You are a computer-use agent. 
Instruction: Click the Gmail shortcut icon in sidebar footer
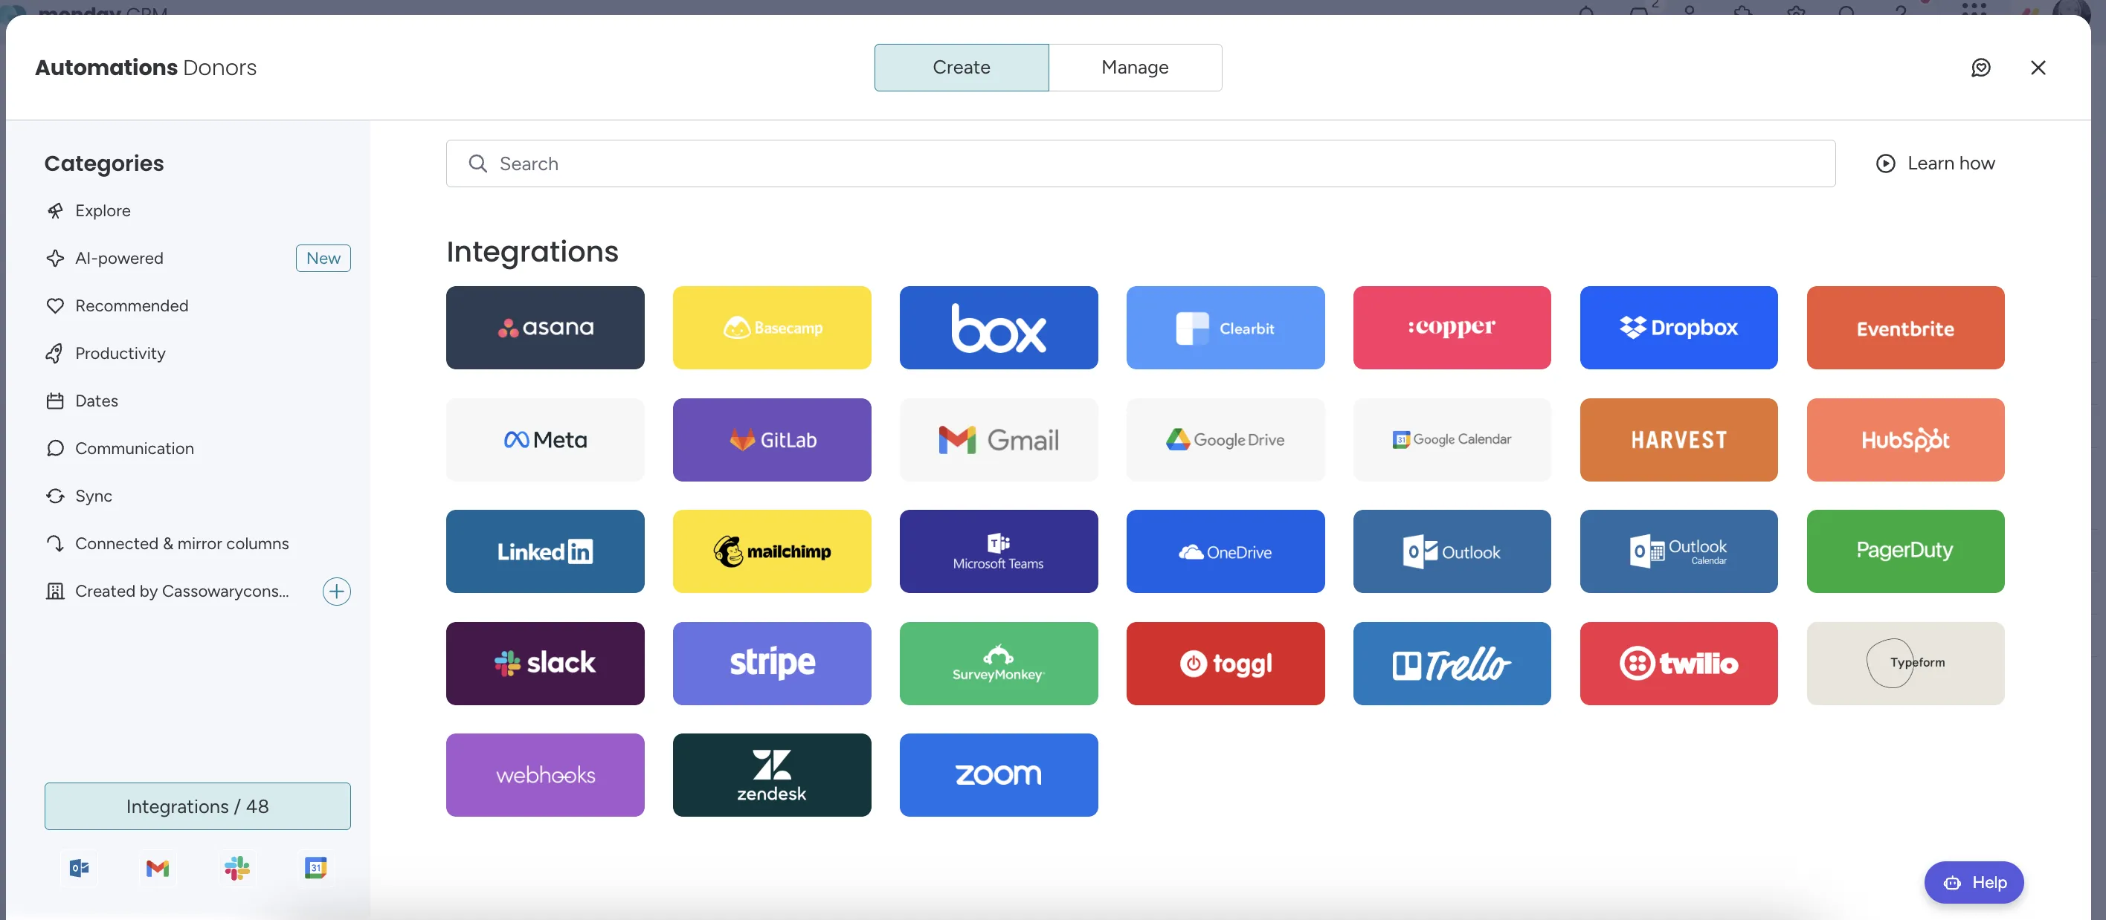pyautogui.click(x=158, y=868)
